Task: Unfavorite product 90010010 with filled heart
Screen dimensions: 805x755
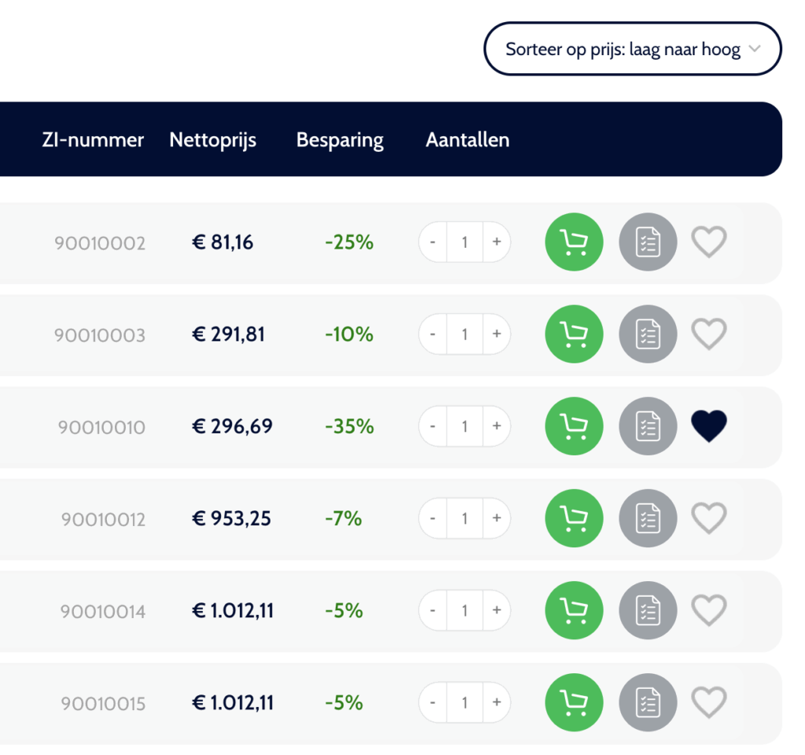Action: tap(709, 426)
